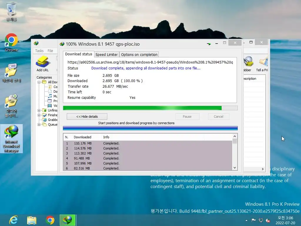301x226 pixels.
Task: Click the taskbar clock and date
Action: pos(285,220)
